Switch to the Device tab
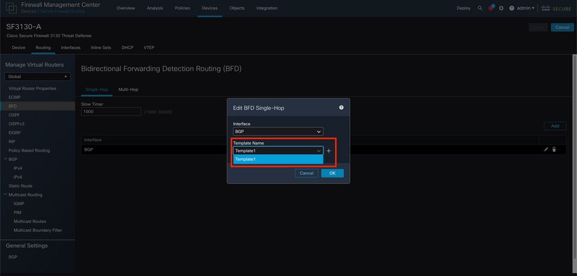The width and height of the screenshot is (577, 276). [18, 47]
